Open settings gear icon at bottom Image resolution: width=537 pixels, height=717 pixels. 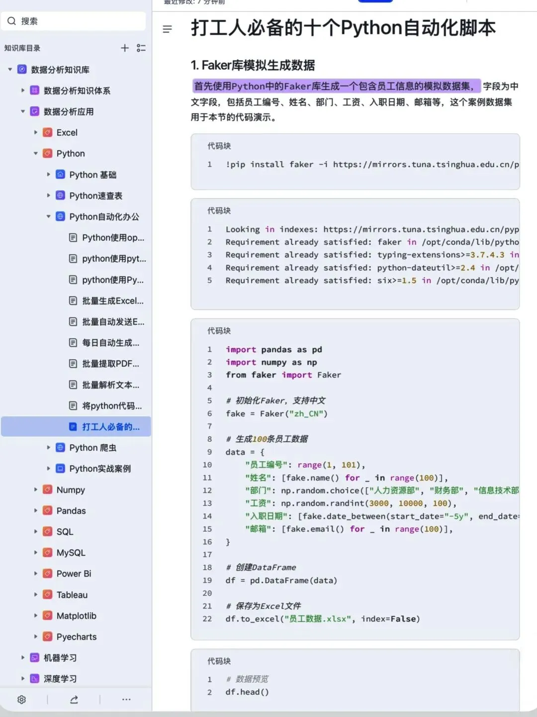(21, 700)
